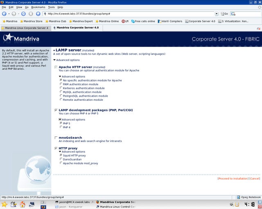Switch to jason - Konqueror taskbar entry
The width and height of the screenshot is (262, 209).
click(x=69, y=207)
